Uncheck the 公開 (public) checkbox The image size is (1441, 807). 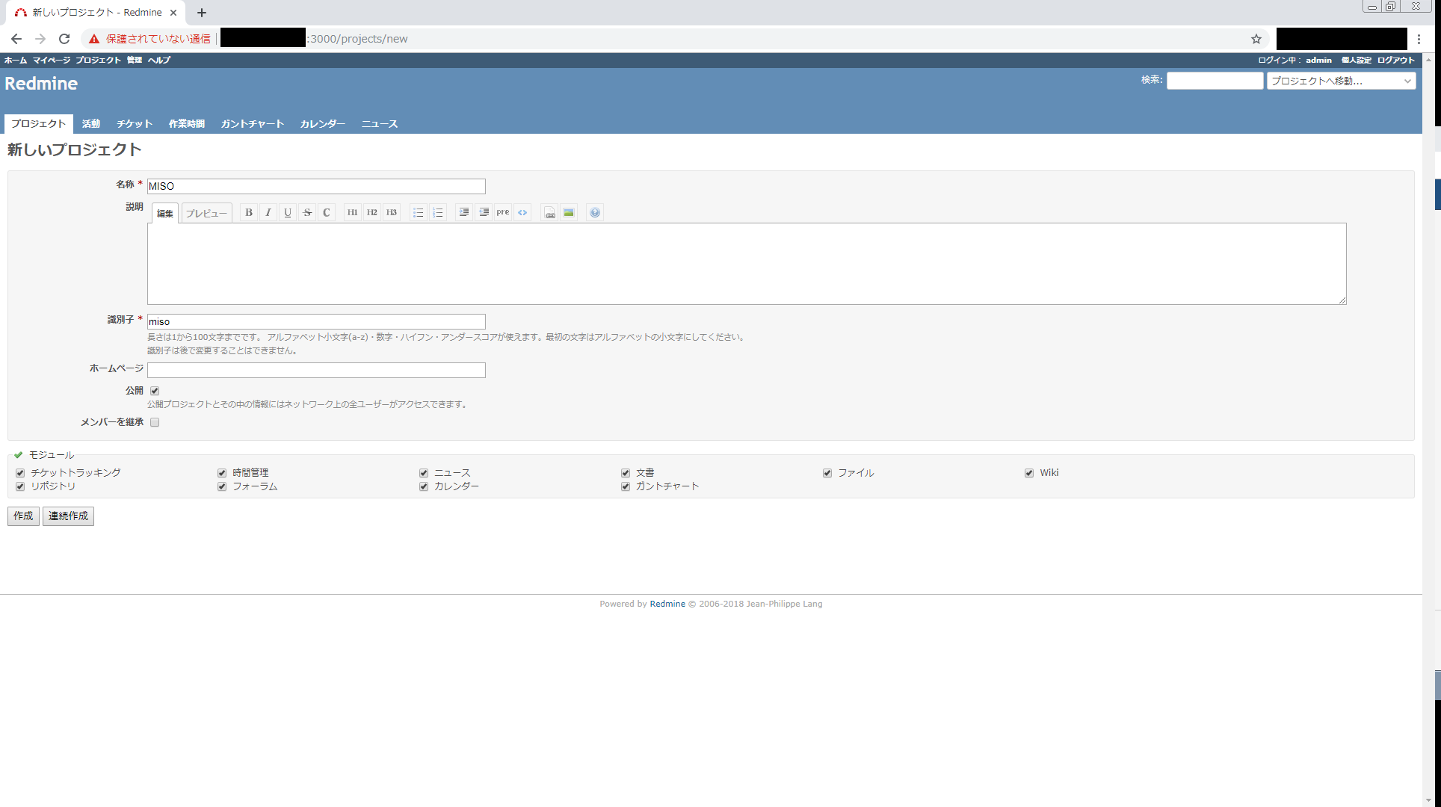[155, 391]
